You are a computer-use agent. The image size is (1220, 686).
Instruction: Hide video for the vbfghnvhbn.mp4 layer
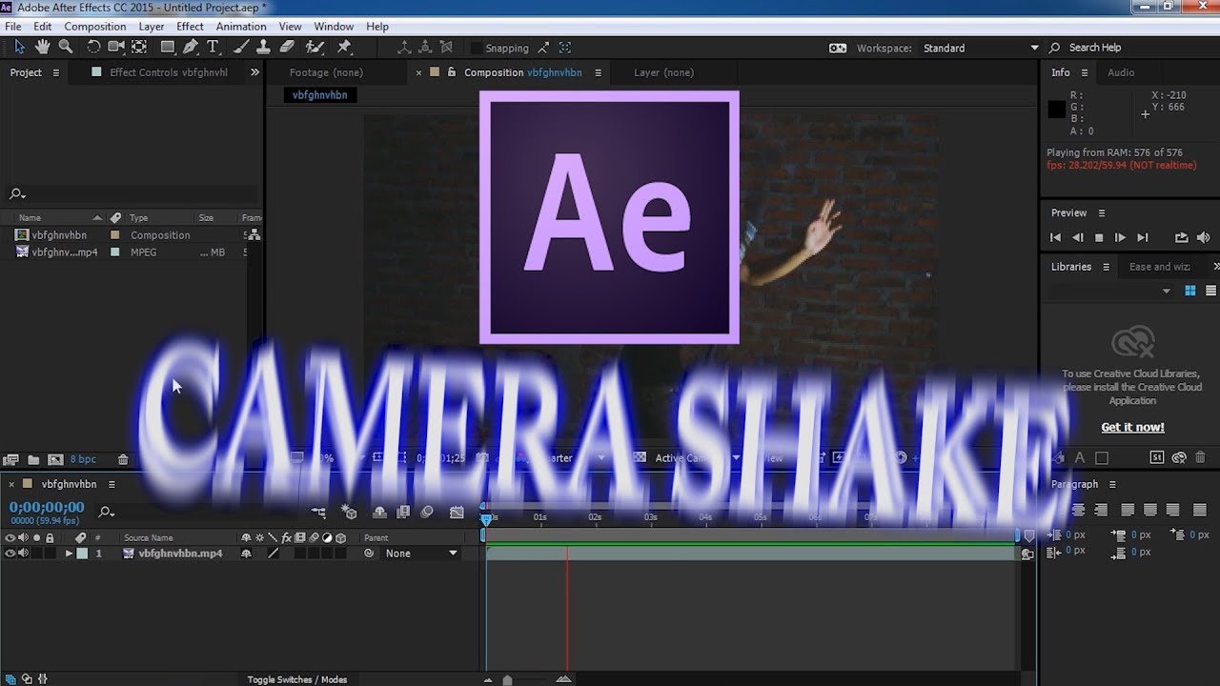tap(10, 554)
